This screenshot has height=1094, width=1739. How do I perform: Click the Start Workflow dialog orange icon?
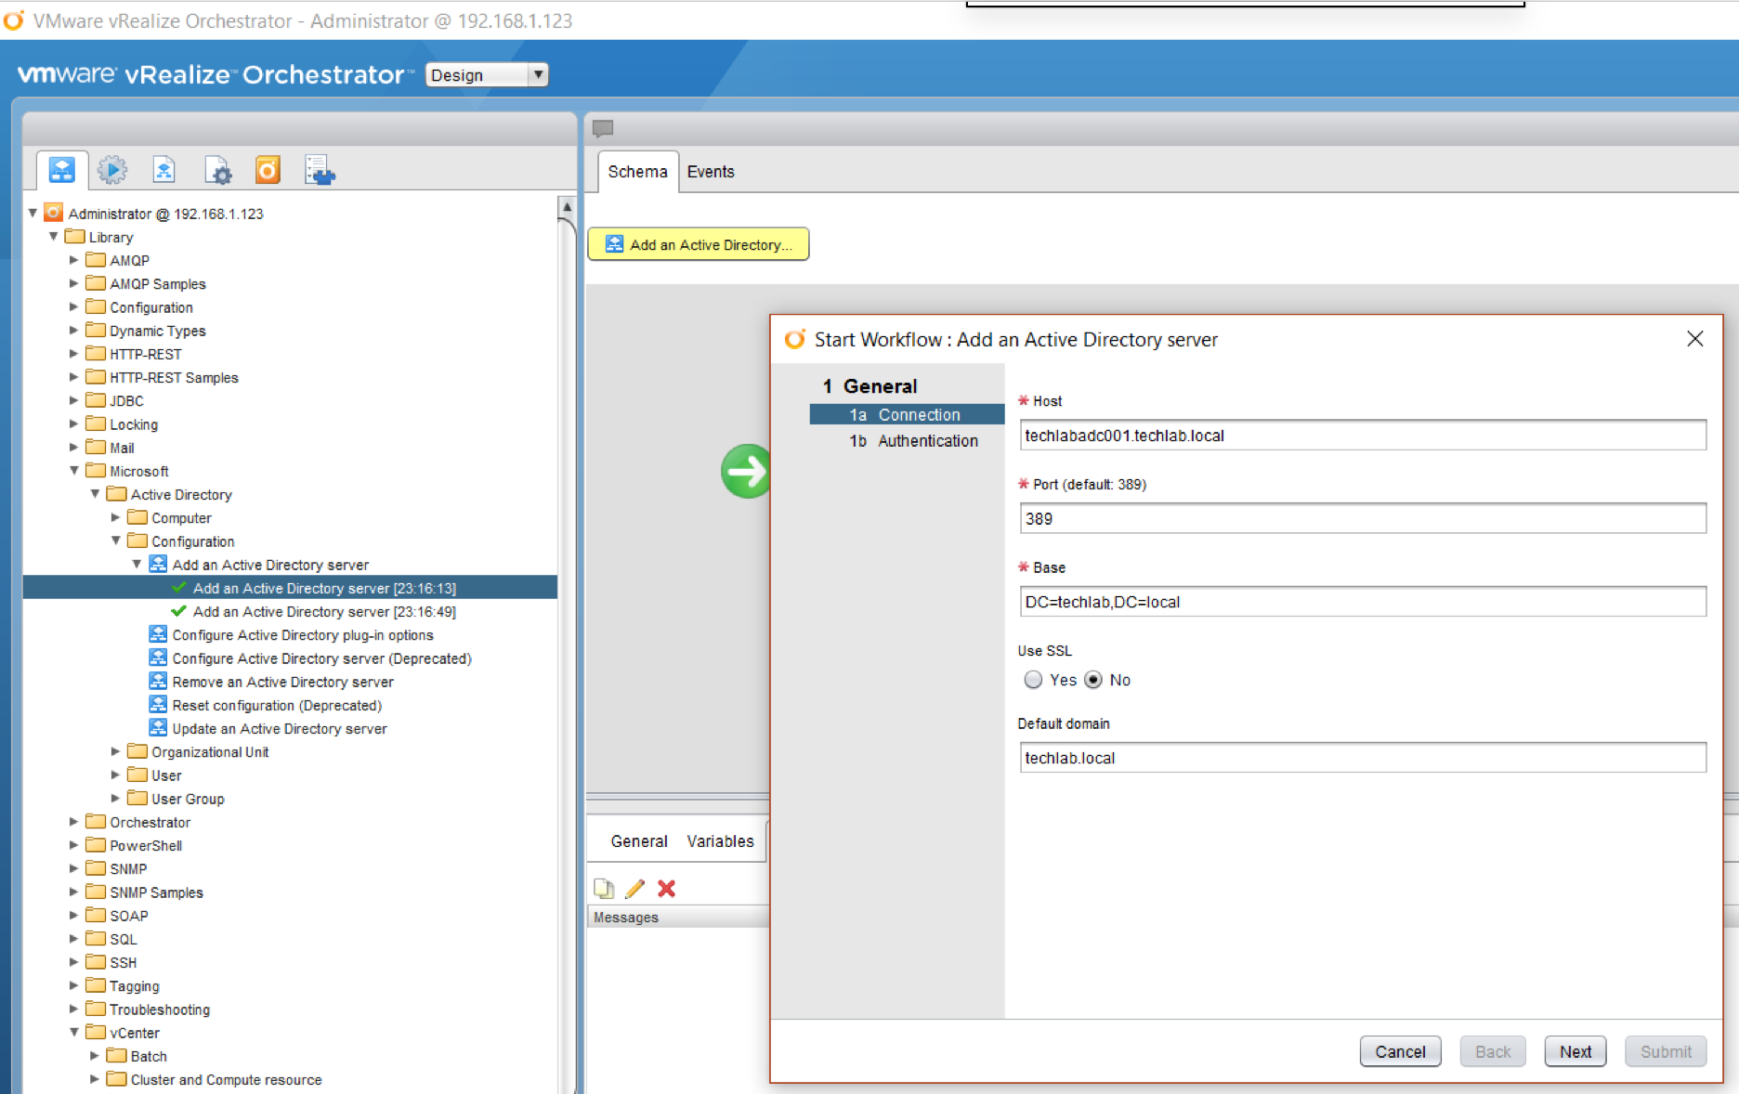(x=795, y=339)
